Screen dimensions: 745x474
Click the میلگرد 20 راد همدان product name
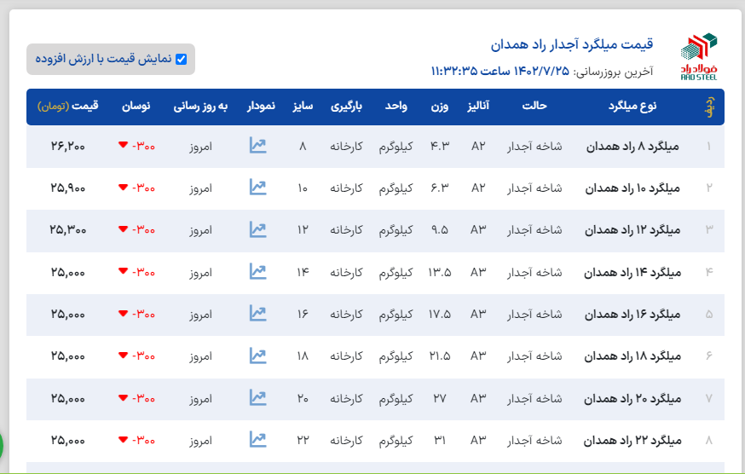point(632,399)
